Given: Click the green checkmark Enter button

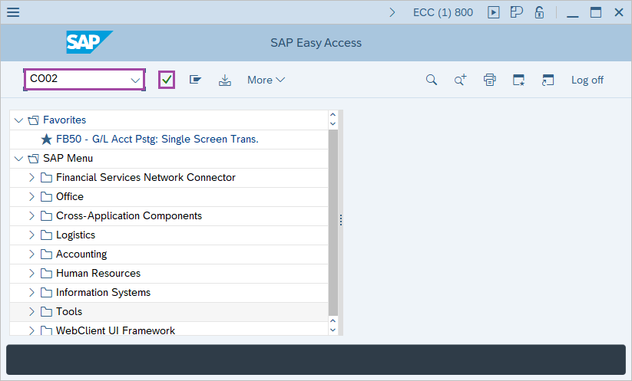Looking at the screenshot, I should click(167, 80).
